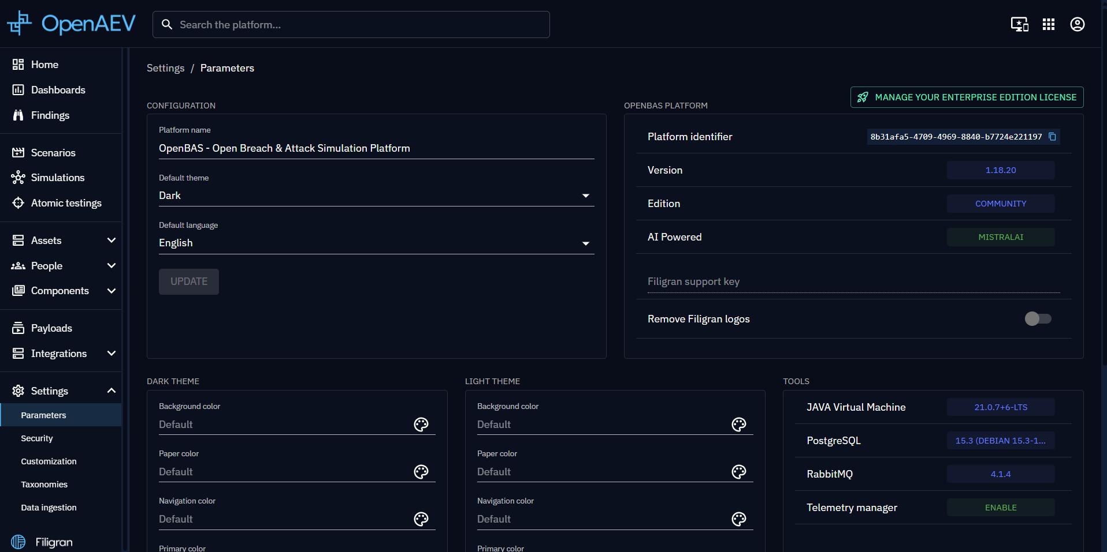The image size is (1107, 552).
Task: Toggle Remove Filigran logos switch
Action: (x=1038, y=318)
